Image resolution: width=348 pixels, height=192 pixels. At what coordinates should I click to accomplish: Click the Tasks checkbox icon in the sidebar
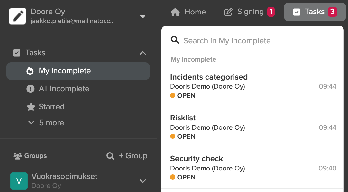(x=17, y=53)
